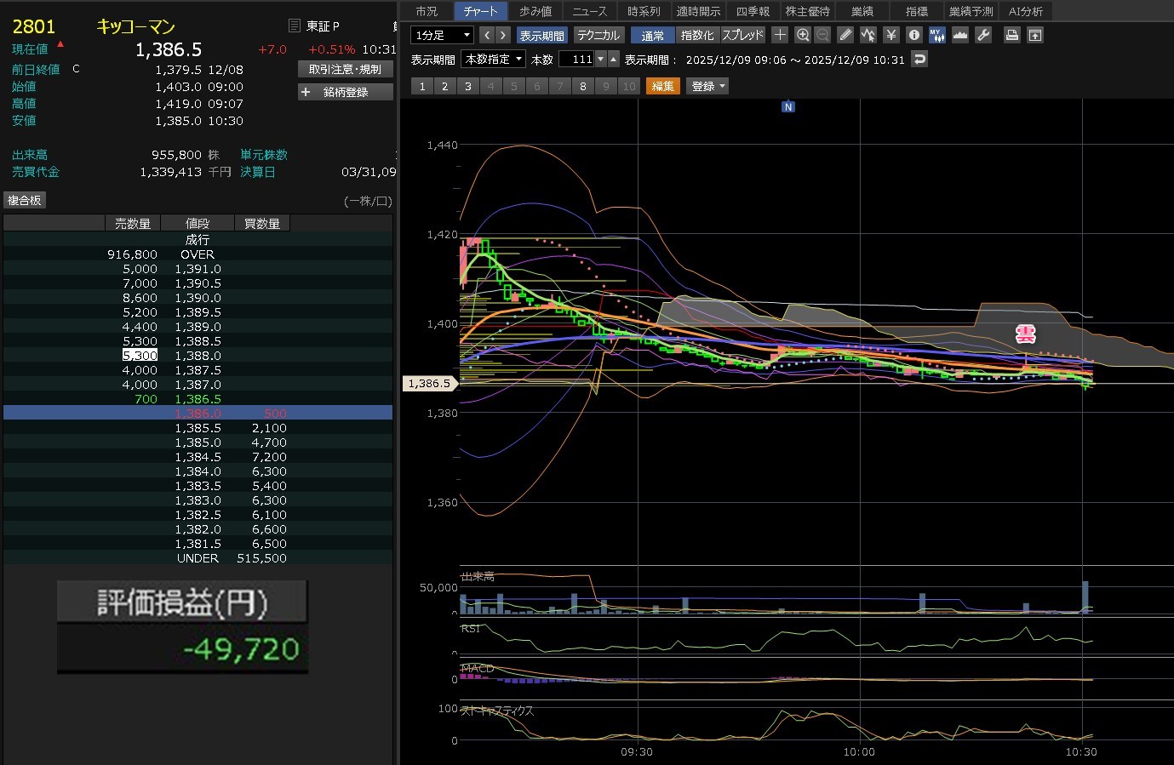
Task: Zoom in the chart with magnifier plus
Action: tap(802, 35)
